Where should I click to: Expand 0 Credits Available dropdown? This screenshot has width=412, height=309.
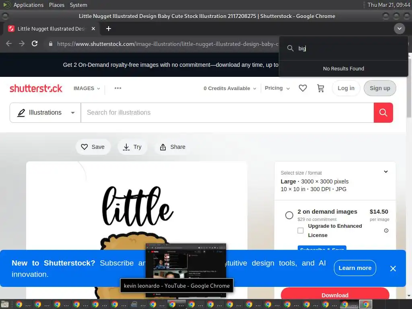(x=230, y=88)
